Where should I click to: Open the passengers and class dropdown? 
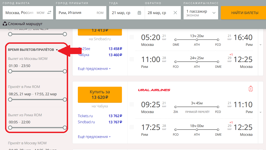click(x=201, y=13)
